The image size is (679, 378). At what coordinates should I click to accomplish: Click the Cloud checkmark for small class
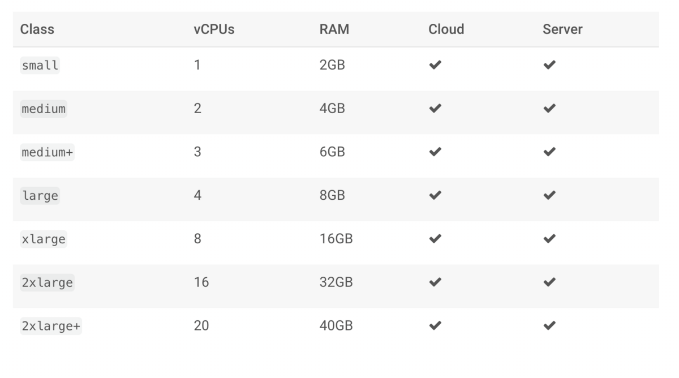point(435,66)
